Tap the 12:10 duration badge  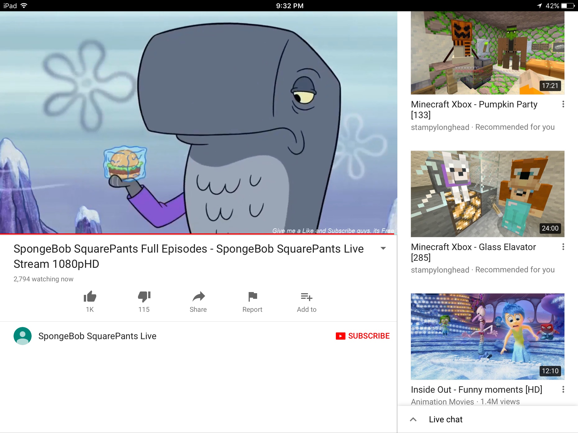tap(550, 371)
